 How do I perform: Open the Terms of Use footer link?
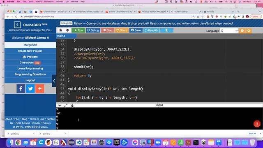(x=37, y=119)
